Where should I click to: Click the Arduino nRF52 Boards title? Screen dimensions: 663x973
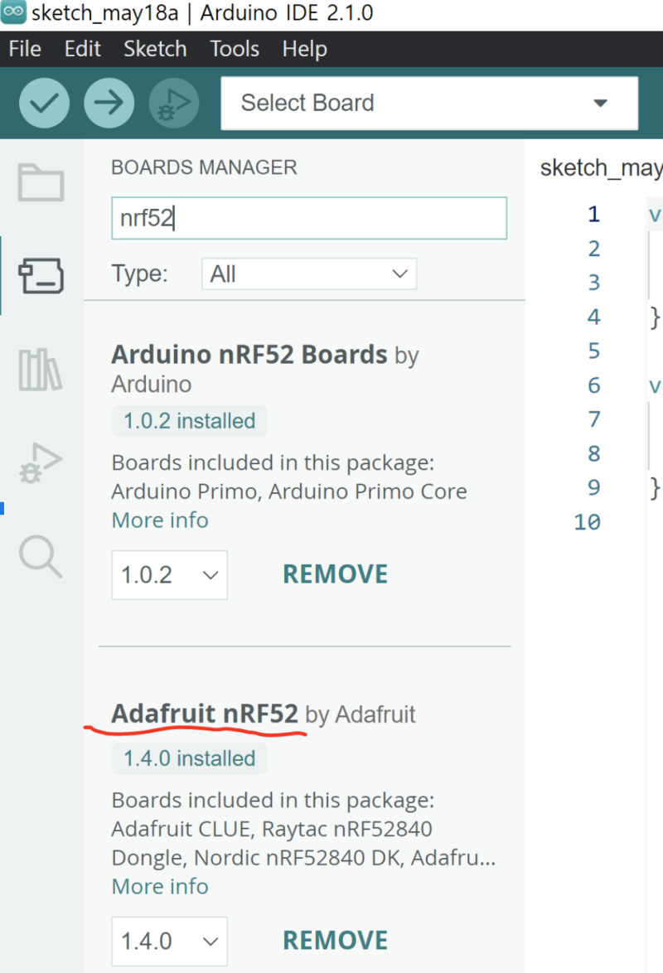point(249,355)
